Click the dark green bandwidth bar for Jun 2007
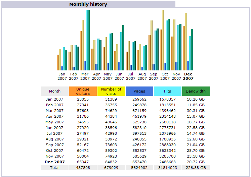Screen dimensions: 251x177 (x=123, y=47)
